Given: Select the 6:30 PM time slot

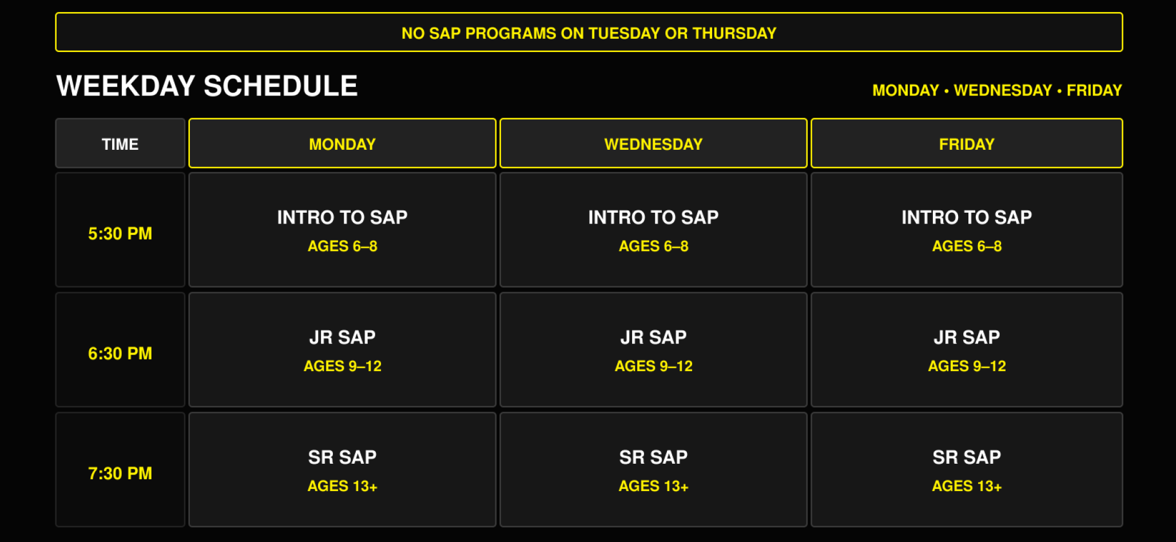Looking at the screenshot, I should [x=120, y=350].
